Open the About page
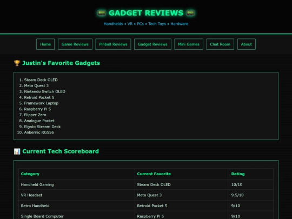292x219 pixels. point(247,44)
